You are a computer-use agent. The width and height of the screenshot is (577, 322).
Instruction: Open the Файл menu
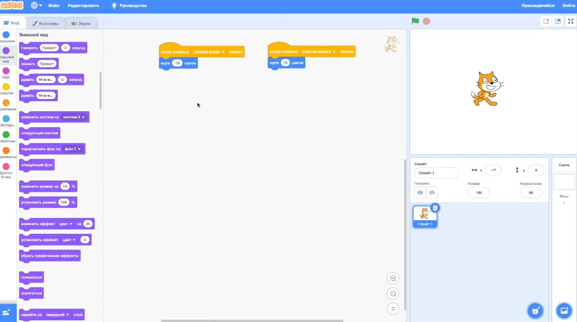pyautogui.click(x=54, y=6)
